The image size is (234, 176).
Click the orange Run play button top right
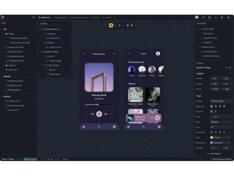pyautogui.click(x=228, y=17)
